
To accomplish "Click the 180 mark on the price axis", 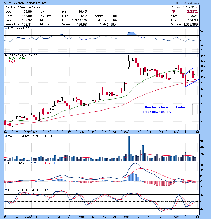I will point(203,56).
